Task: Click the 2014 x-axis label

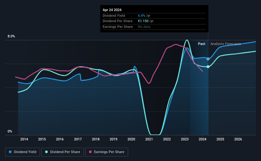Action: [x=24, y=139]
